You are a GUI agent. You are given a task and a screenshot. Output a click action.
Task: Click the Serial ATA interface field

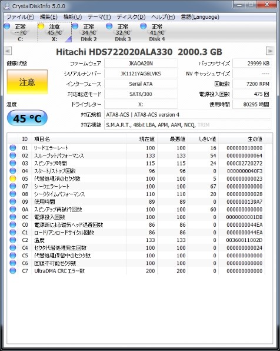pos(141,84)
